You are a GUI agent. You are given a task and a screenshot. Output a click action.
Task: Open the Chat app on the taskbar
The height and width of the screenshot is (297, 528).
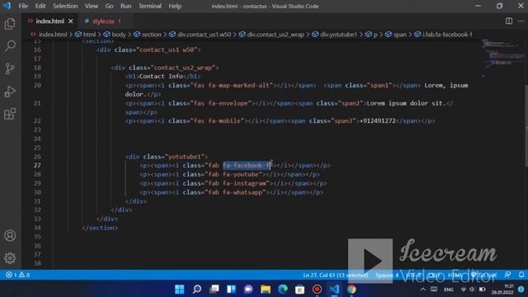pos(248,290)
